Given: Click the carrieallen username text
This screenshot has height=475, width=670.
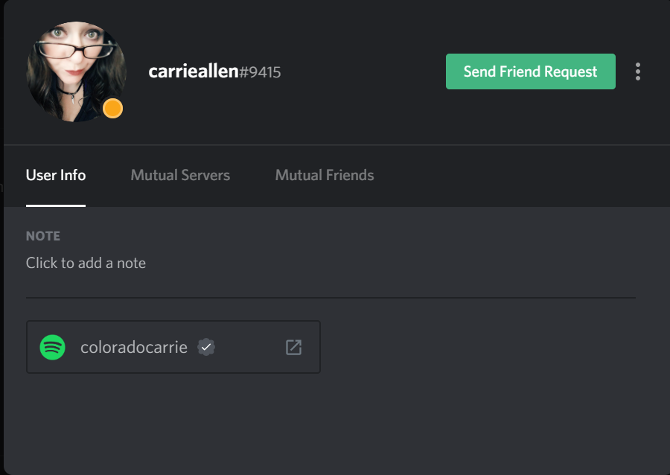Looking at the screenshot, I should [x=193, y=71].
